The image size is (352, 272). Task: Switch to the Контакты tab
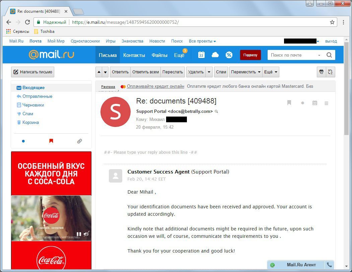tap(134, 55)
